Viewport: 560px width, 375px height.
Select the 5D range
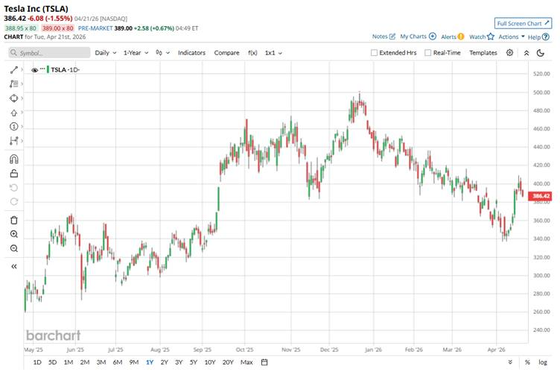[x=52, y=362]
